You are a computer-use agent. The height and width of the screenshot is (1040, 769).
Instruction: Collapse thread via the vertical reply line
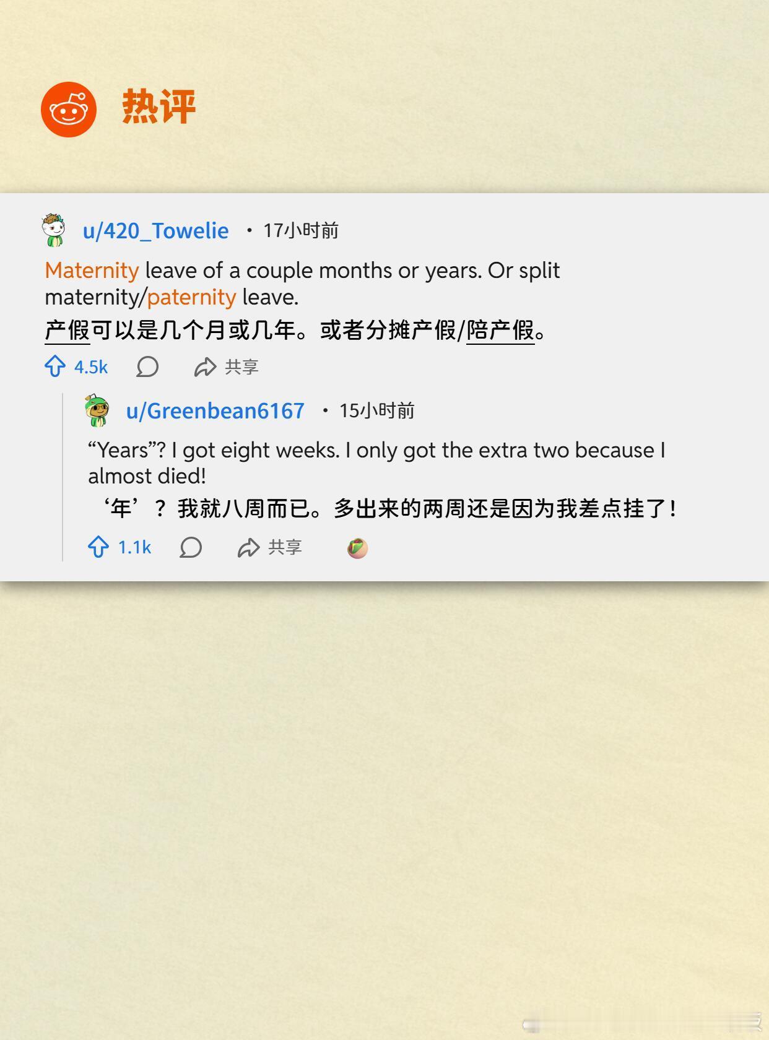point(63,477)
